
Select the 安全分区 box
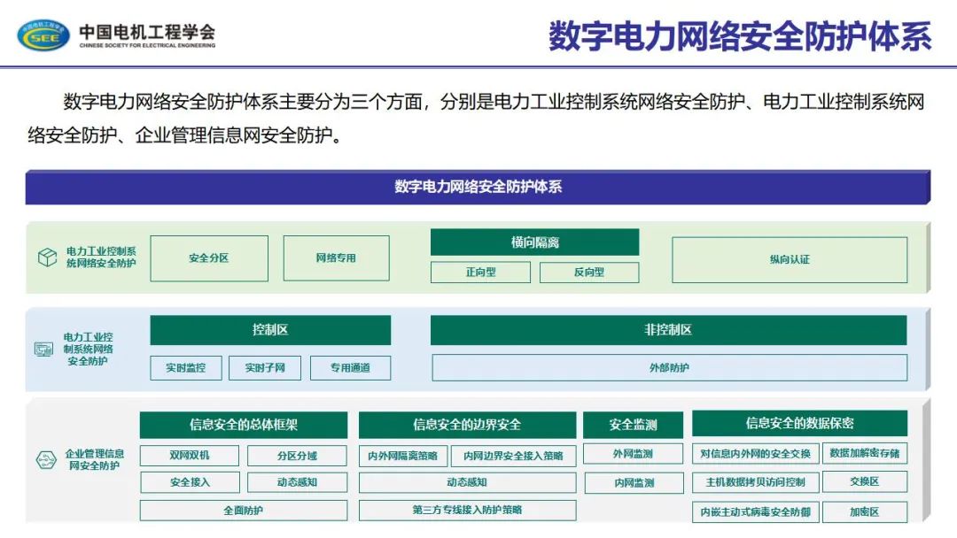click(x=209, y=258)
